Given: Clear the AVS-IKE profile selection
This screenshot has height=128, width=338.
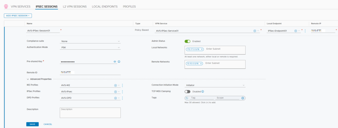Looking at the screenshot, I should click(x=115, y=85).
